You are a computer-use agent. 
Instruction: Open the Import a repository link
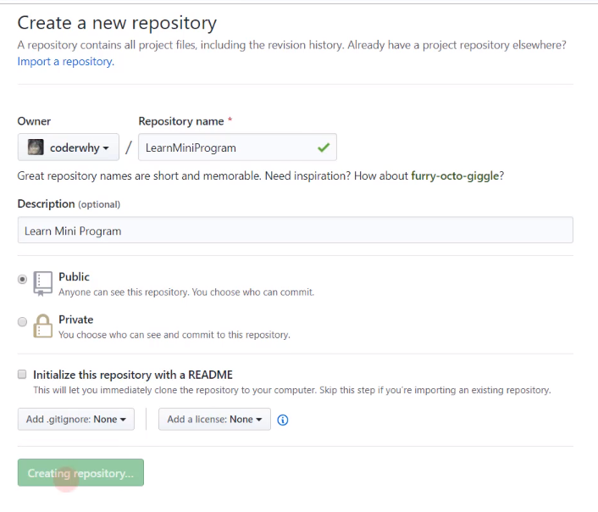[x=65, y=61]
